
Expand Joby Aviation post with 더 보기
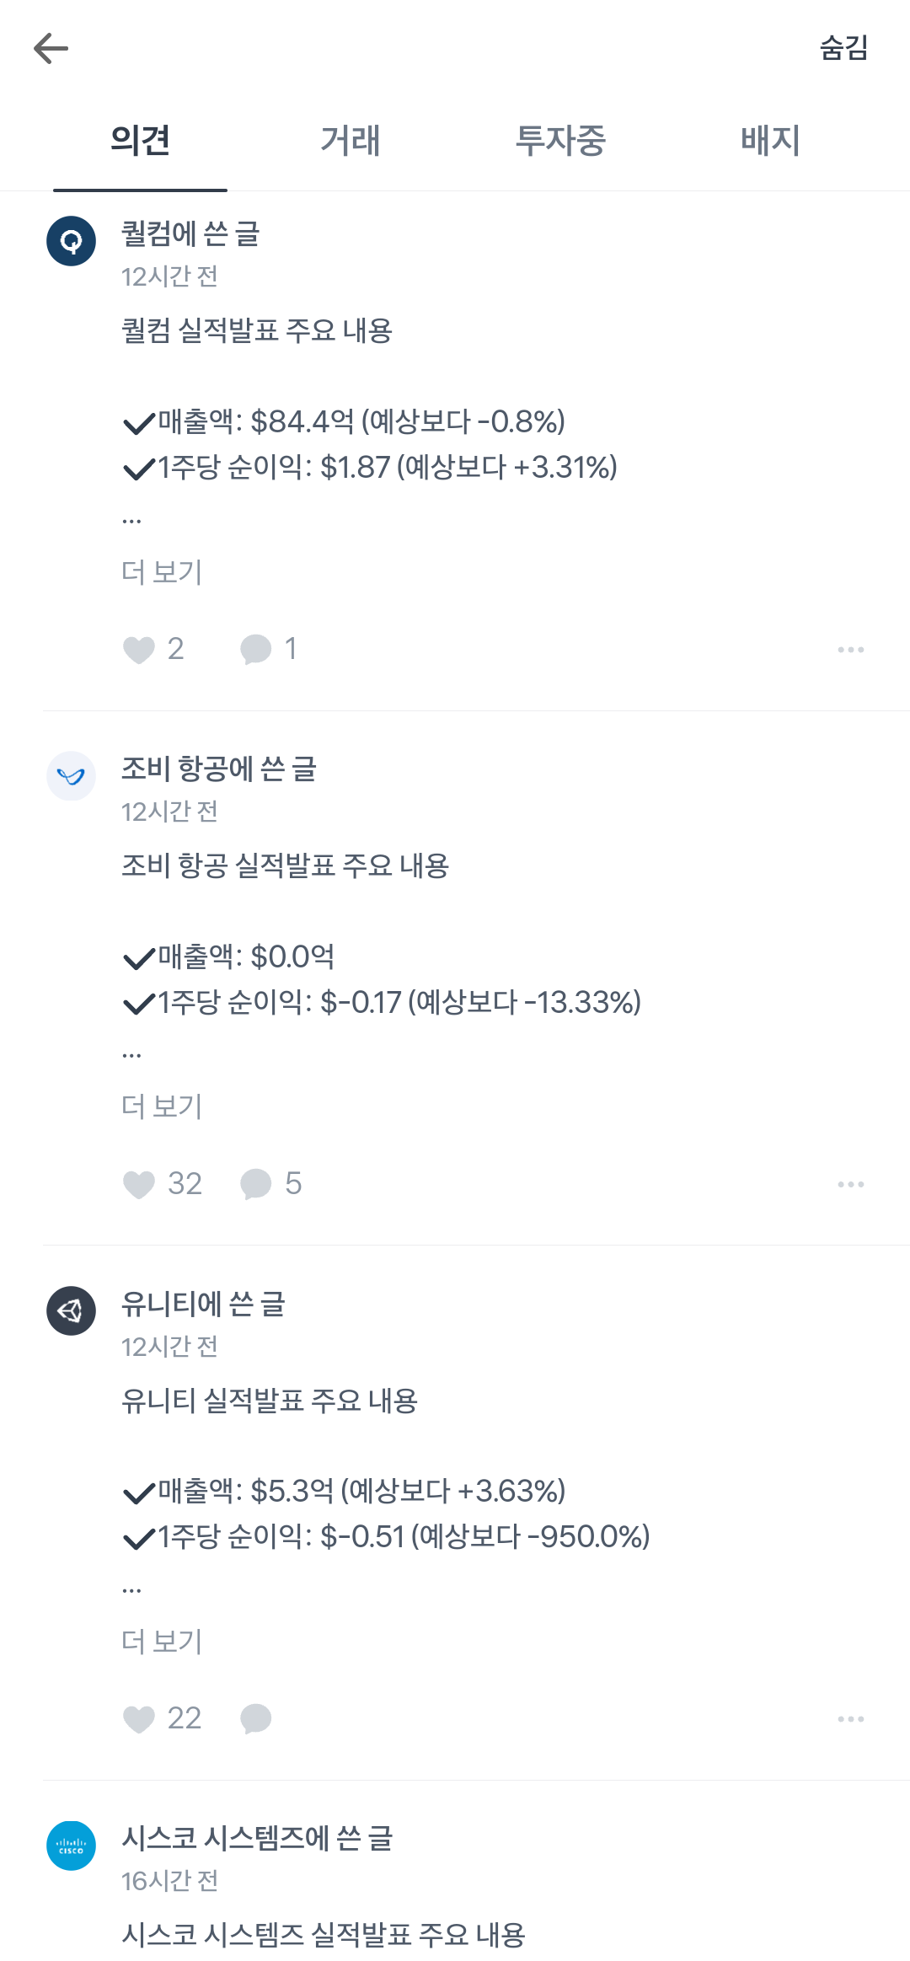[x=162, y=1106]
